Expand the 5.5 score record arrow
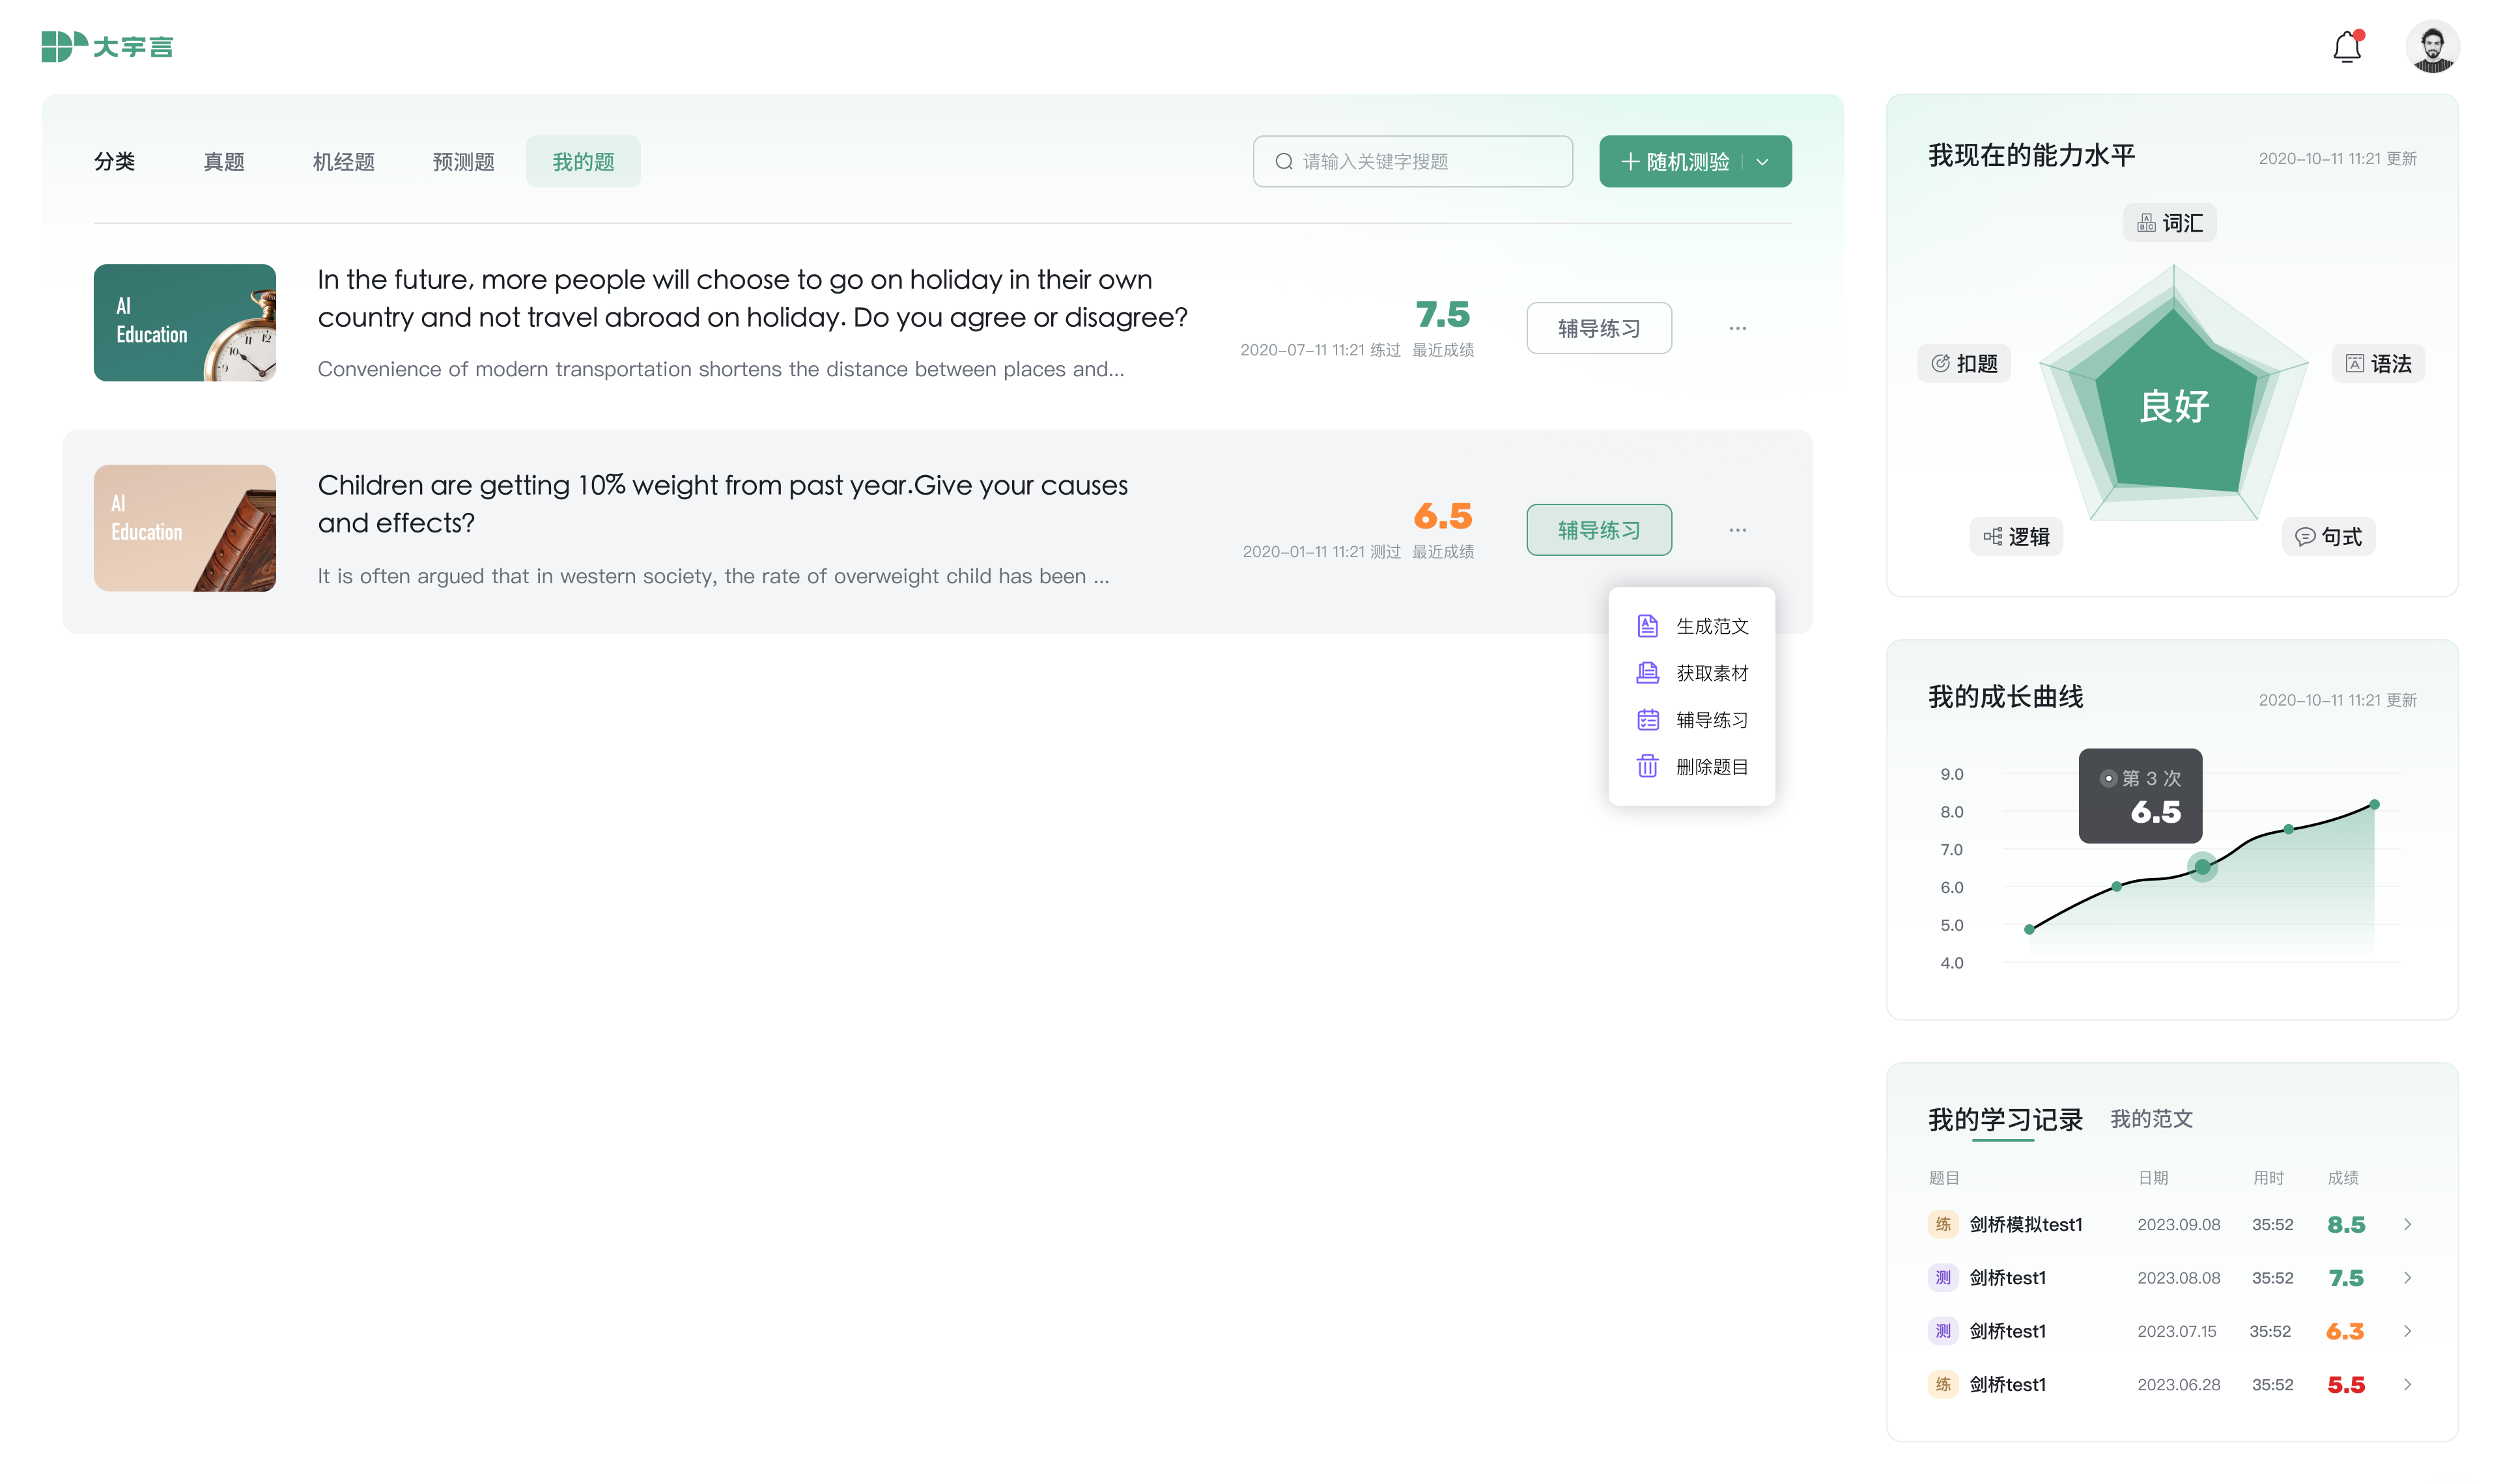This screenshot has width=2501, height=1484. pos(2408,1385)
